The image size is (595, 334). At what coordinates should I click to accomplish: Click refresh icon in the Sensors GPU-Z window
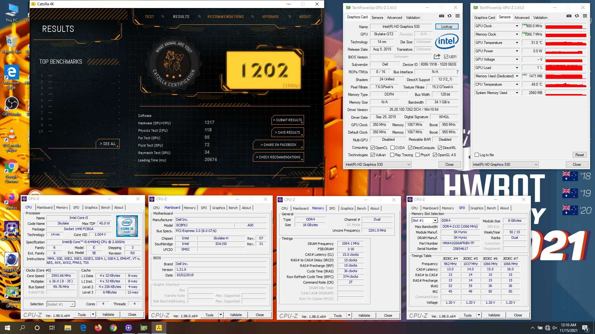577,16
